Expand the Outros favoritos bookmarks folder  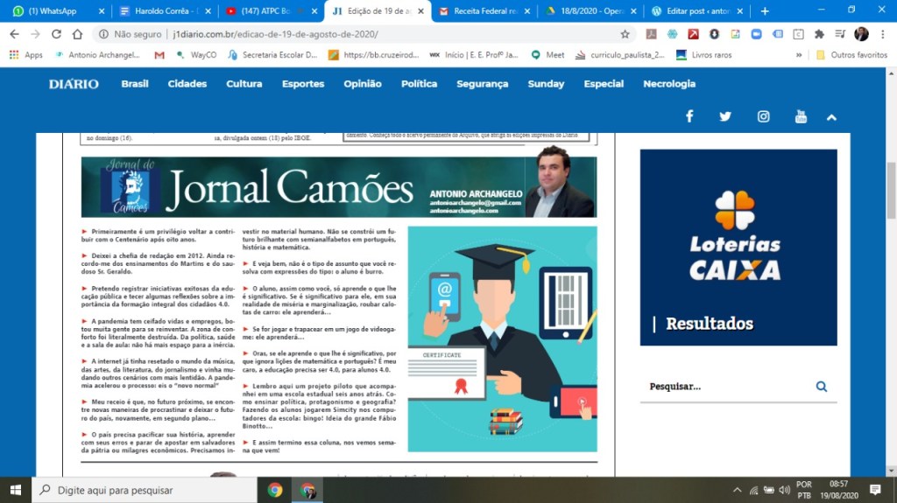point(851,54)
